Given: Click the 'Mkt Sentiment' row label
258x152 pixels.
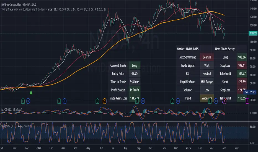Looking at the screenshot, I should (188, 57).
